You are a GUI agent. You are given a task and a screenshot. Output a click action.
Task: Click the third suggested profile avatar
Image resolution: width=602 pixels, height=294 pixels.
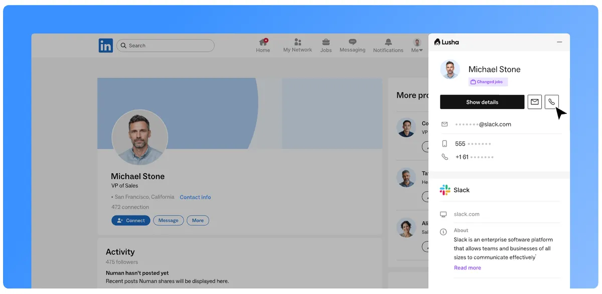coord(406,228)
